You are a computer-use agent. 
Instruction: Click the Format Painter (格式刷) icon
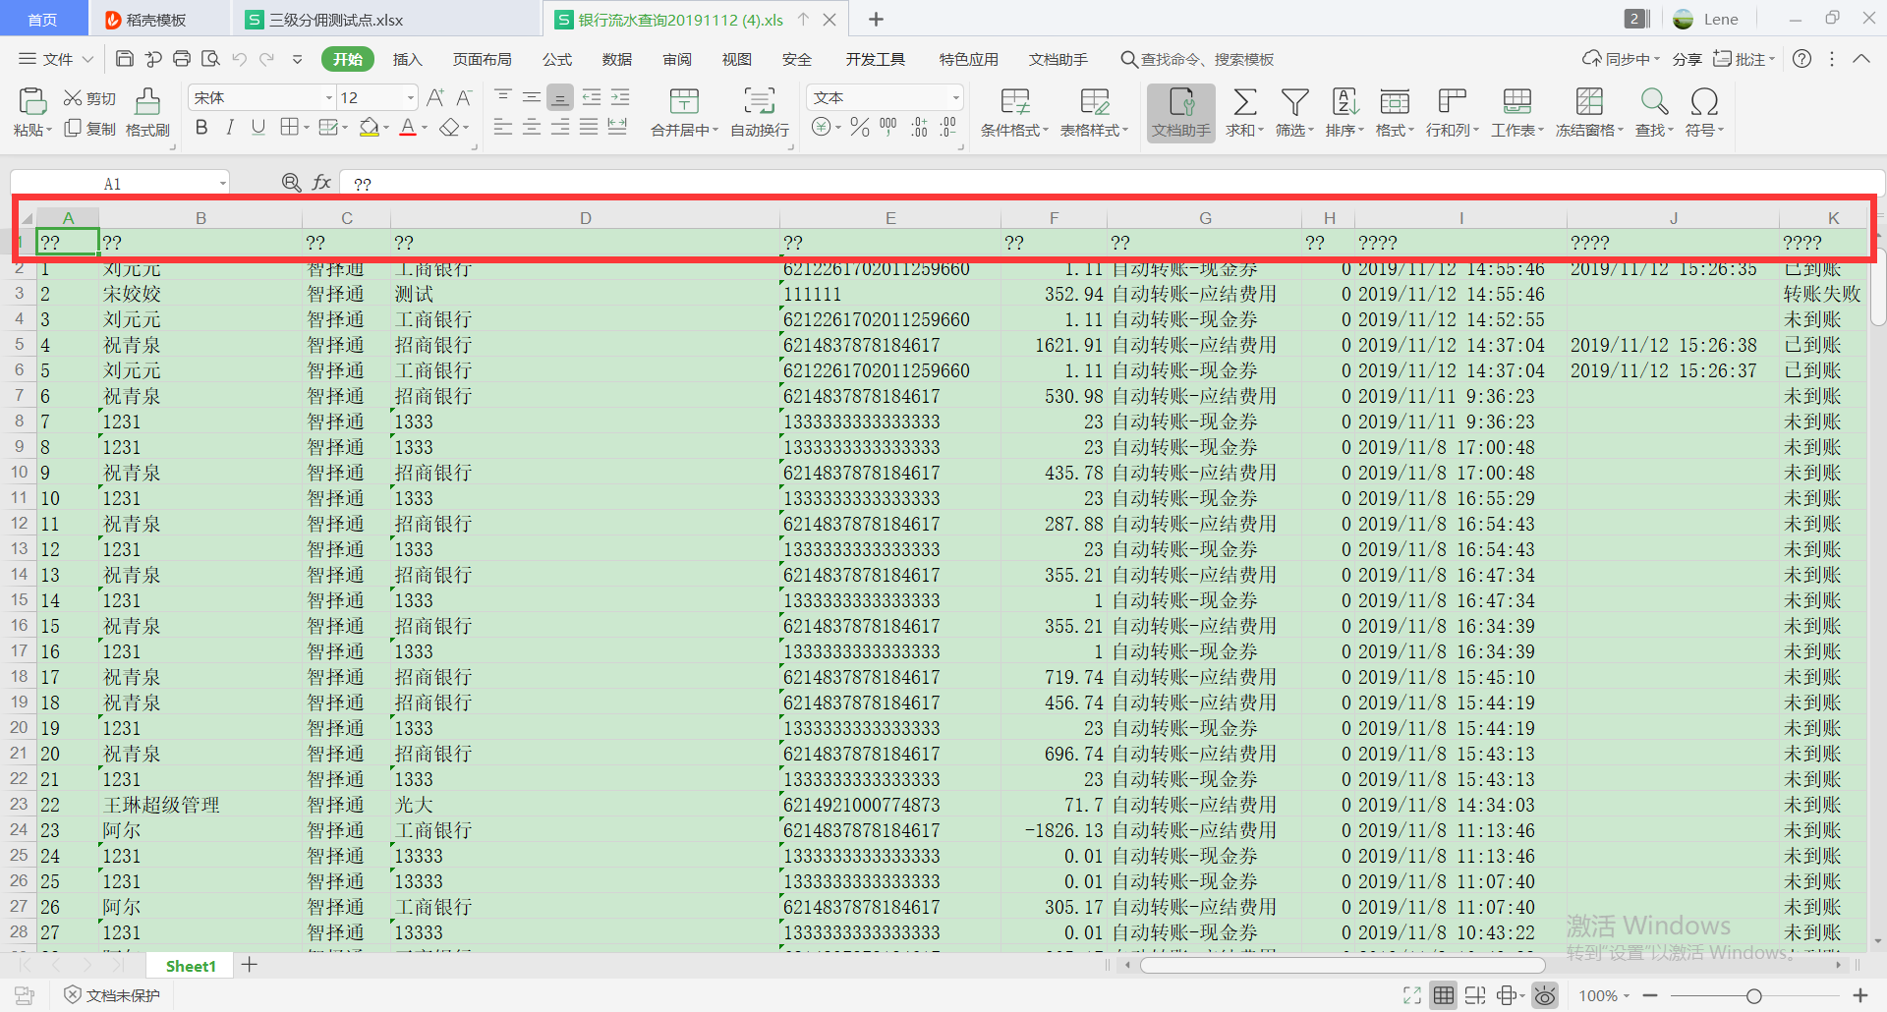coord(147,102)
